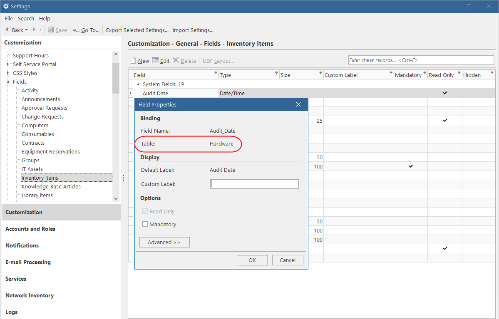499x319 pixels.
Task: Click the Settings gear icon in title bar
Action: click(x=6, y=6)
